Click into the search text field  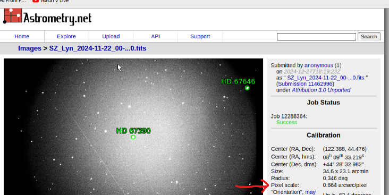click(316, 37)
